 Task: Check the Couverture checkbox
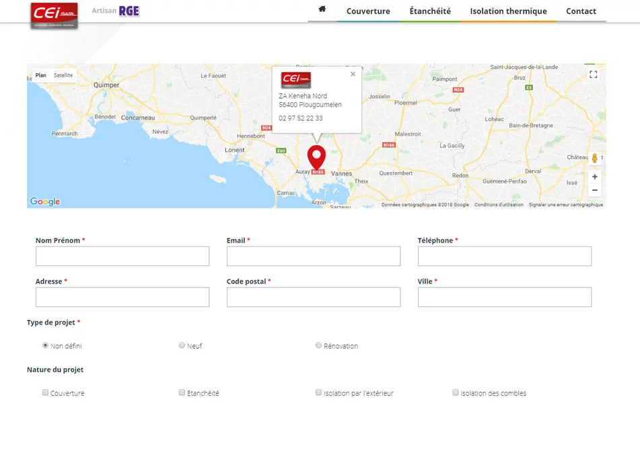tap(46, 392)
